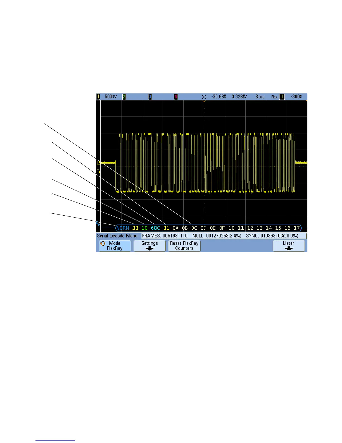Click decoded data byte 0D

203,228
